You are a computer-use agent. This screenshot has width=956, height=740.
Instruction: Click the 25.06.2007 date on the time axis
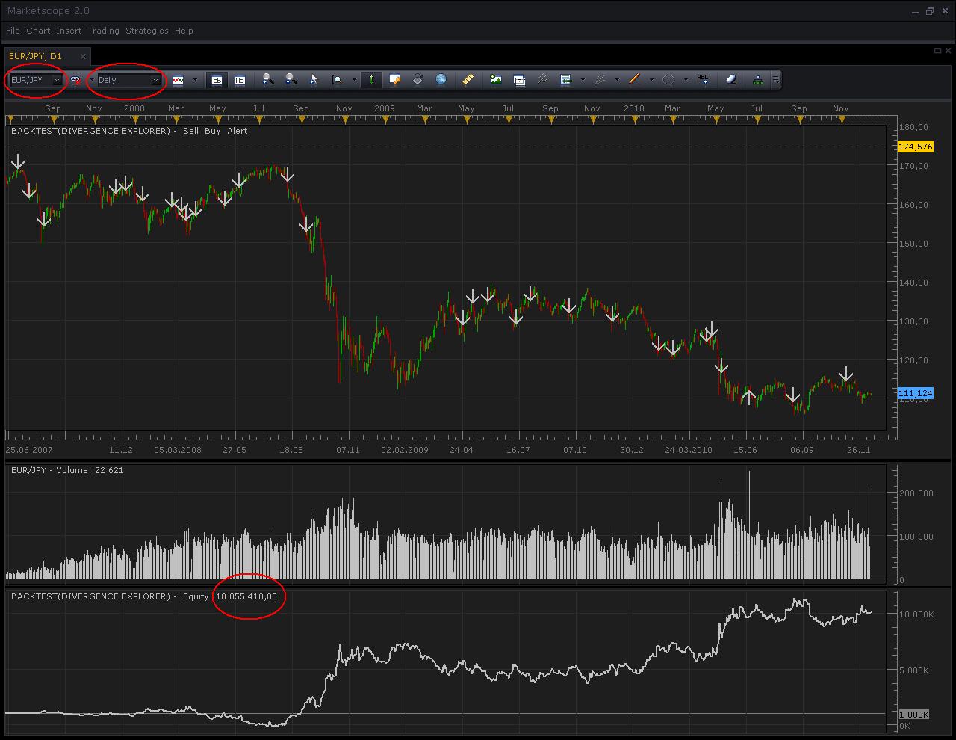click(x=29, y=450)
